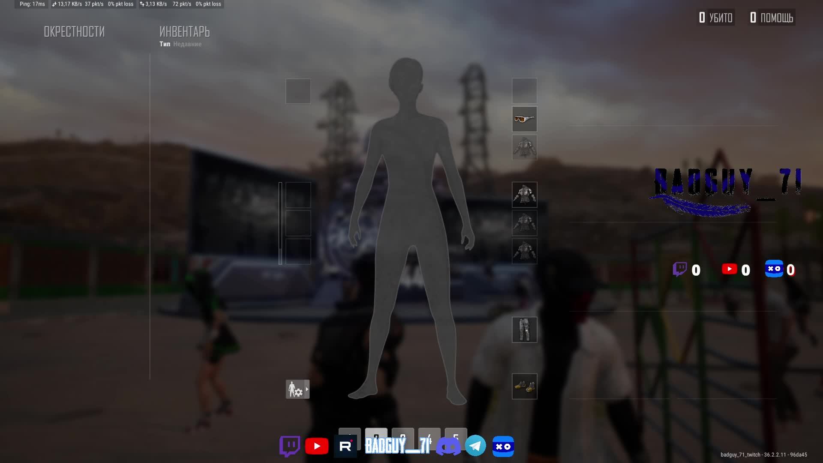Viewport: 823px width, 463px height.
Task: Click the Twitch logo in bottom bar
Action: click(x=289, y=446)
